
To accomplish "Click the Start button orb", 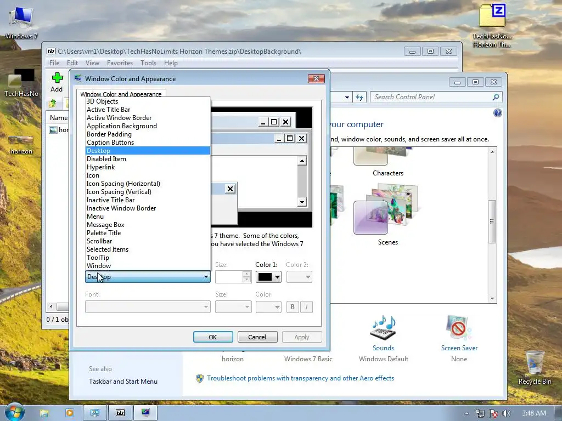I will [14, 412].
